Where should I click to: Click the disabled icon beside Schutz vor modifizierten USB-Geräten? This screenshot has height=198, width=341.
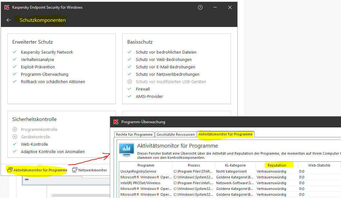point(130,82)
